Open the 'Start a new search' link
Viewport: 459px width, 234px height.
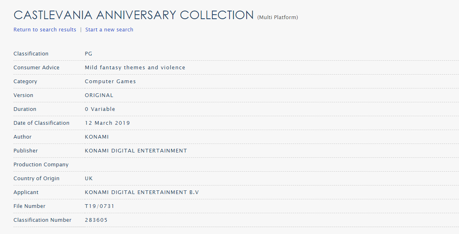pos(109,30)
